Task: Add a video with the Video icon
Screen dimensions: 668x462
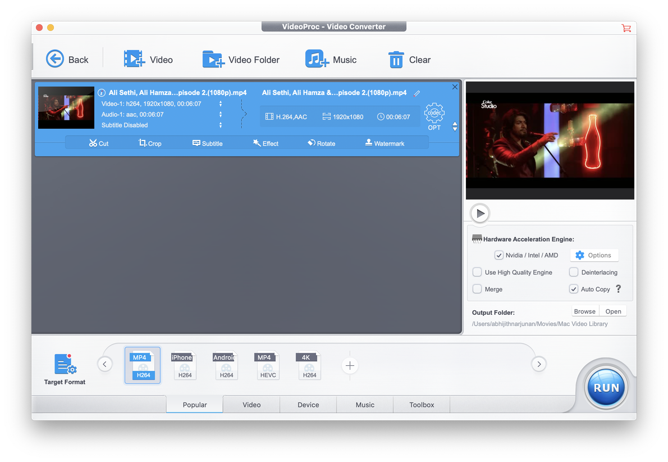Action: [x=135, y=59]
